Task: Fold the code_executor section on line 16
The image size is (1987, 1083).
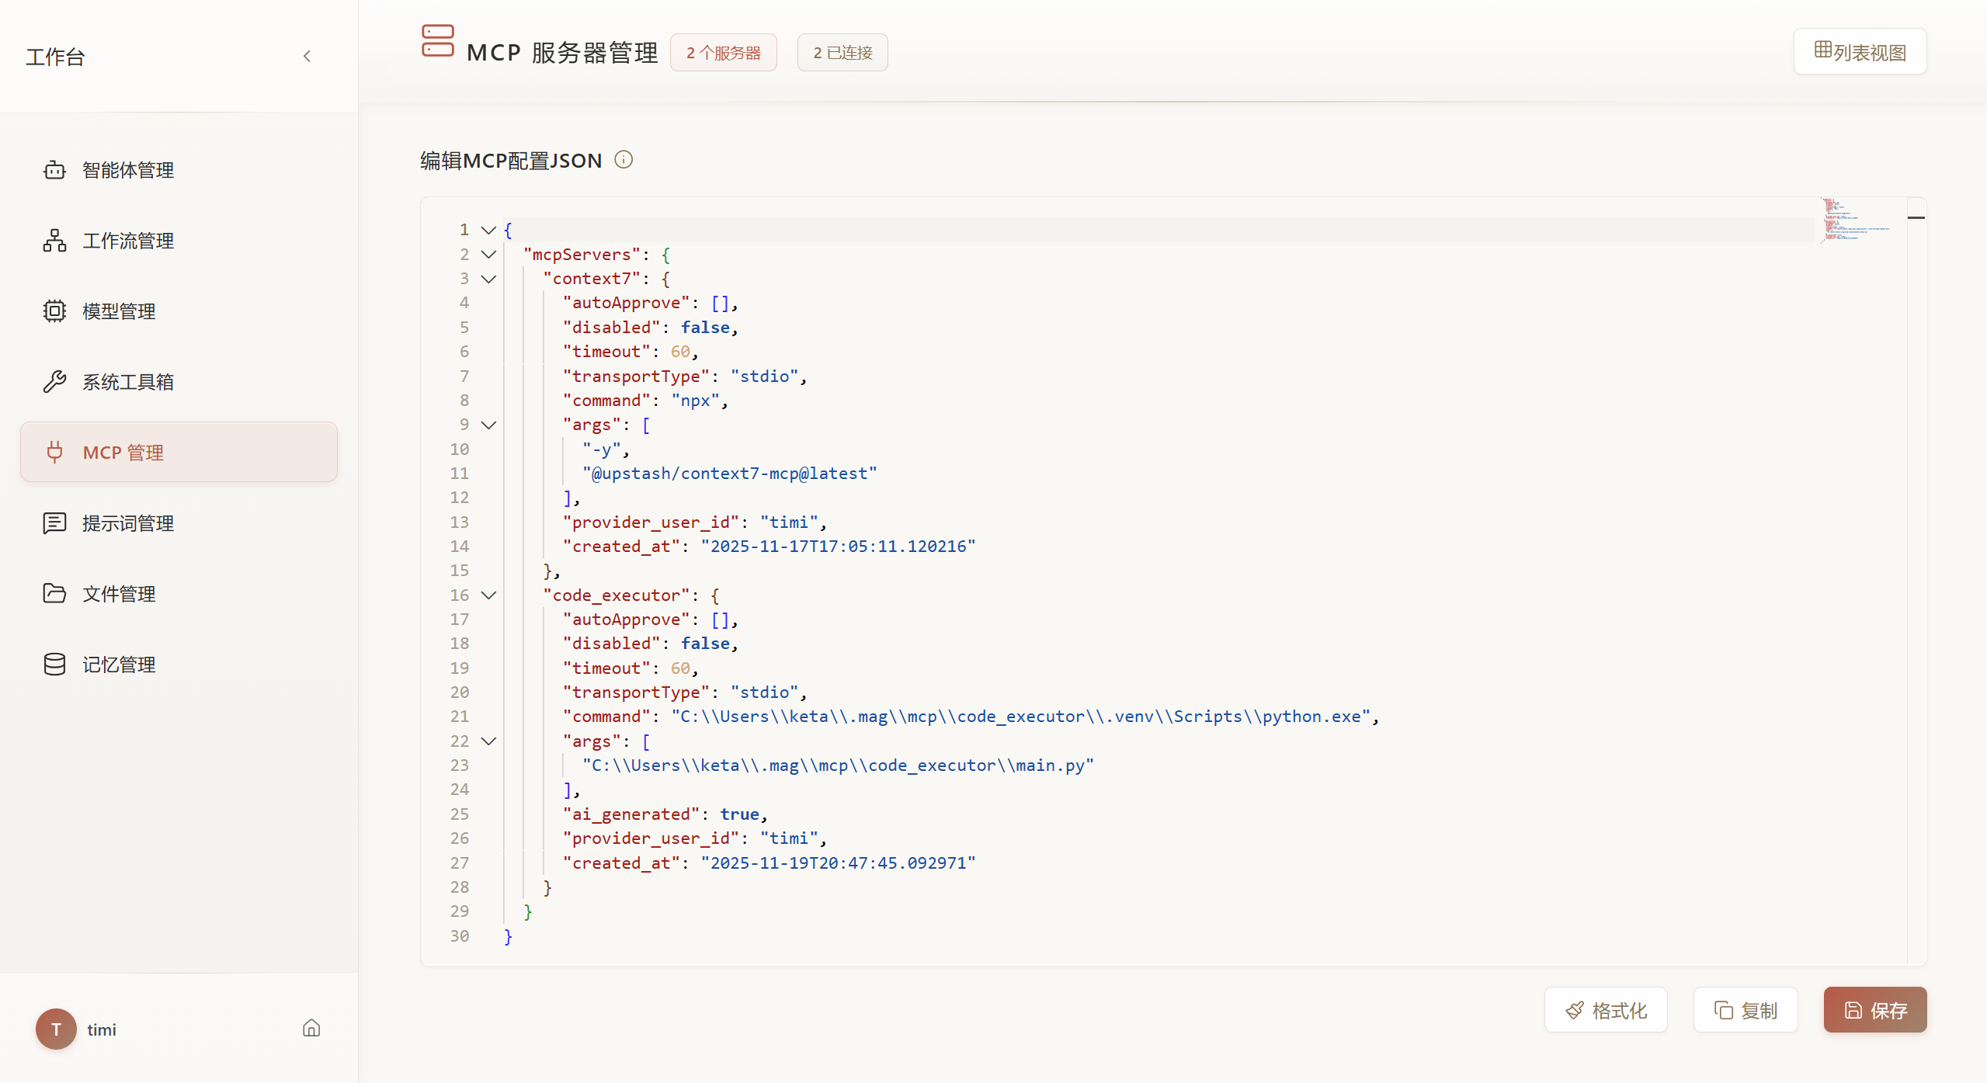Action: click(x=488, y=595)
